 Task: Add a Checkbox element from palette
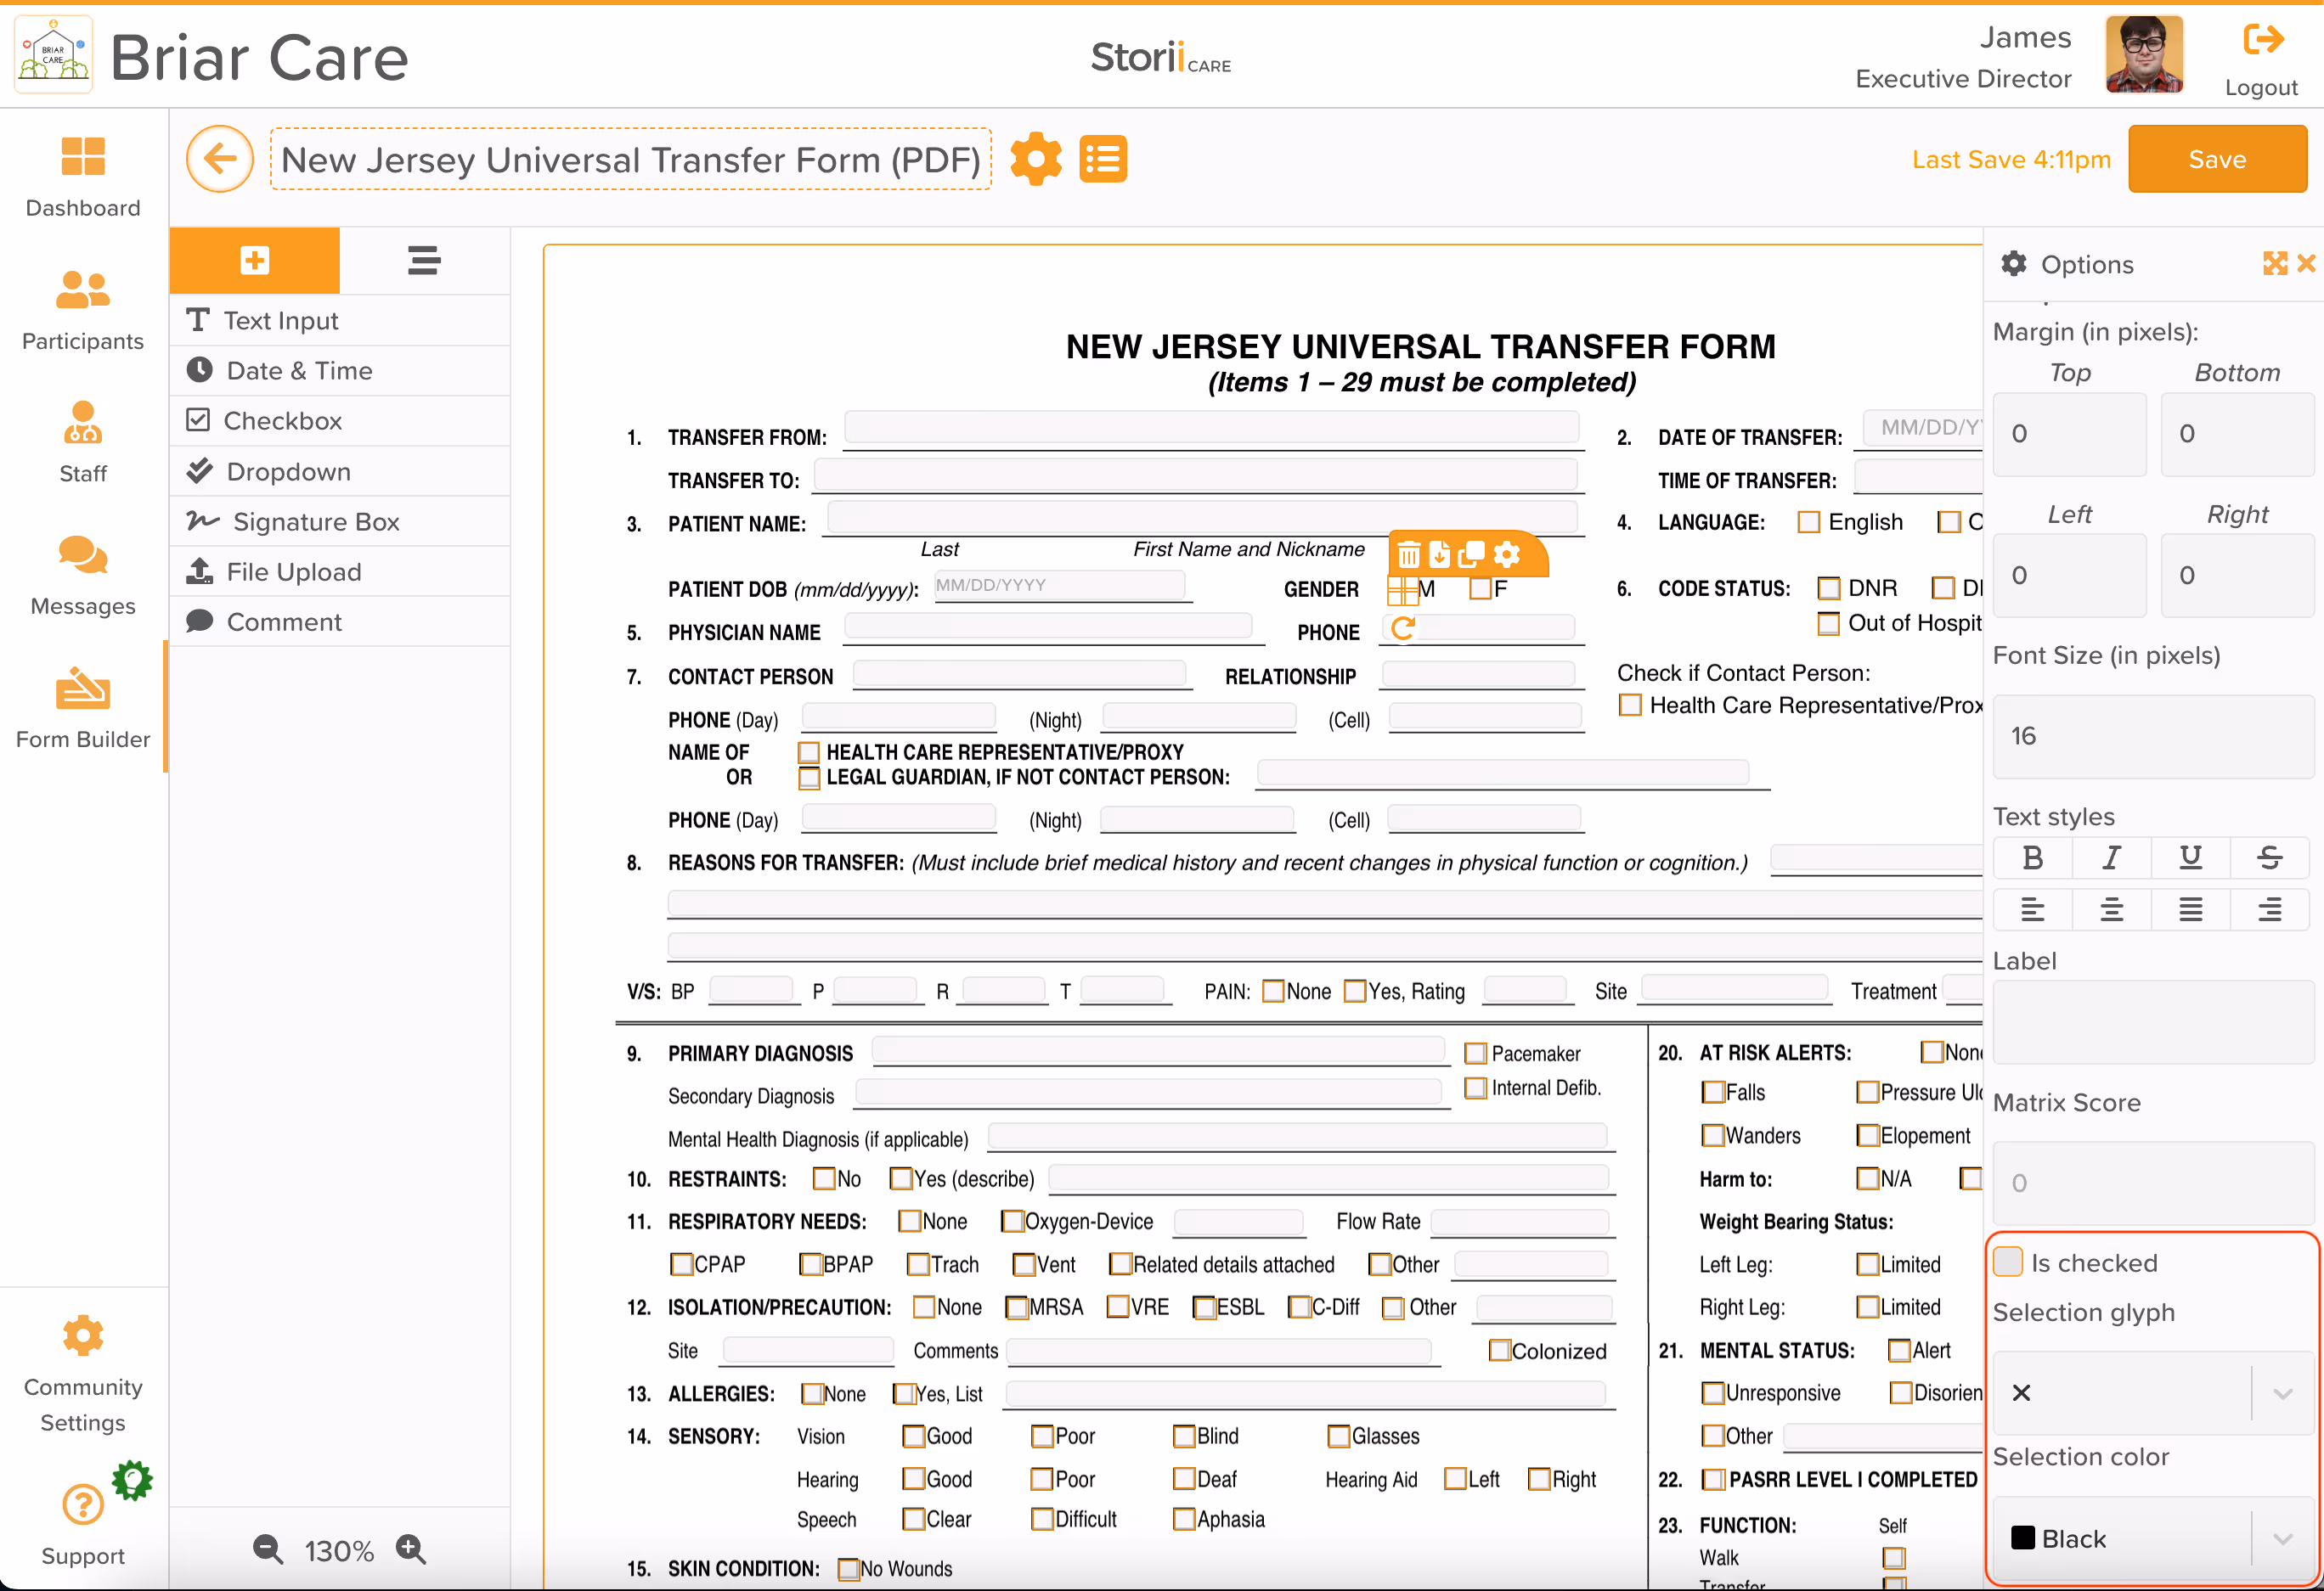340,421
